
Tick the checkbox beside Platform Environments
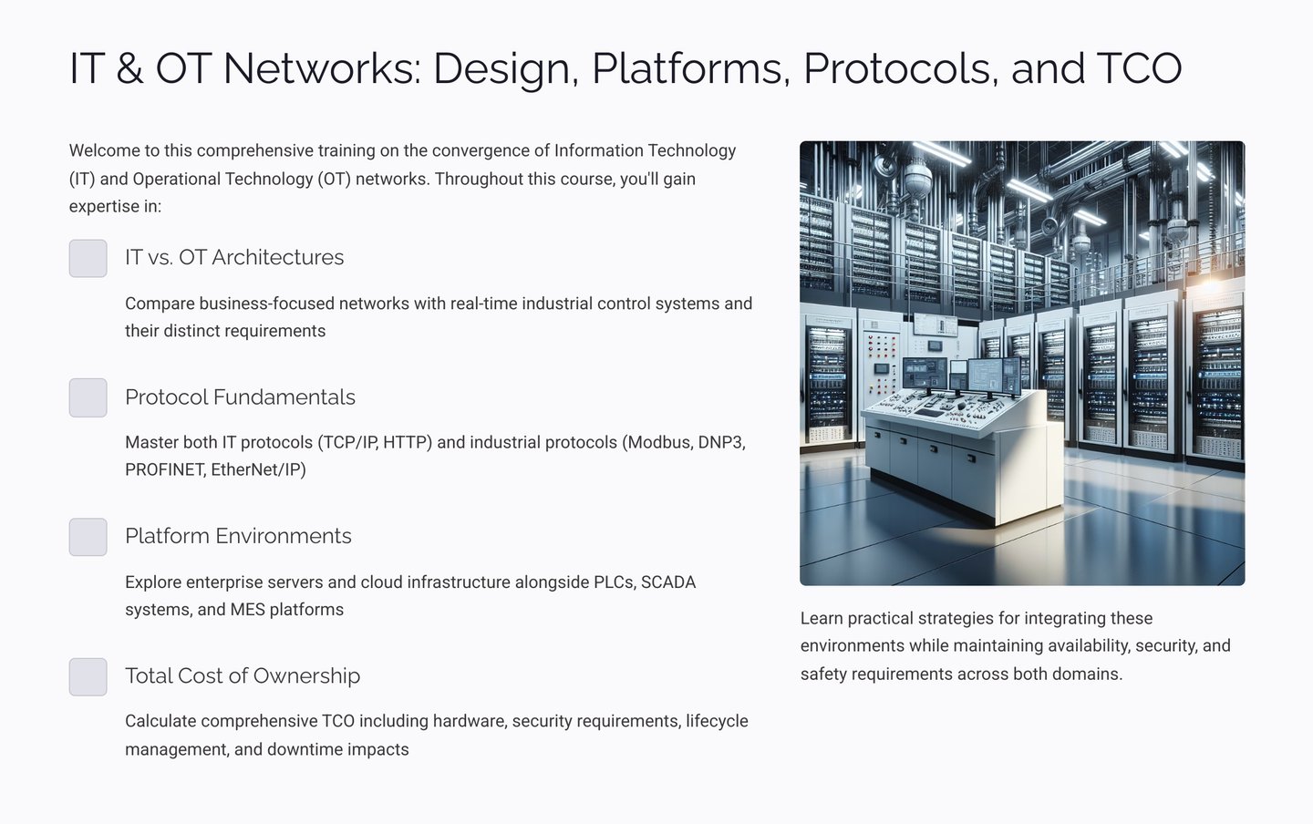pos(88,537)
